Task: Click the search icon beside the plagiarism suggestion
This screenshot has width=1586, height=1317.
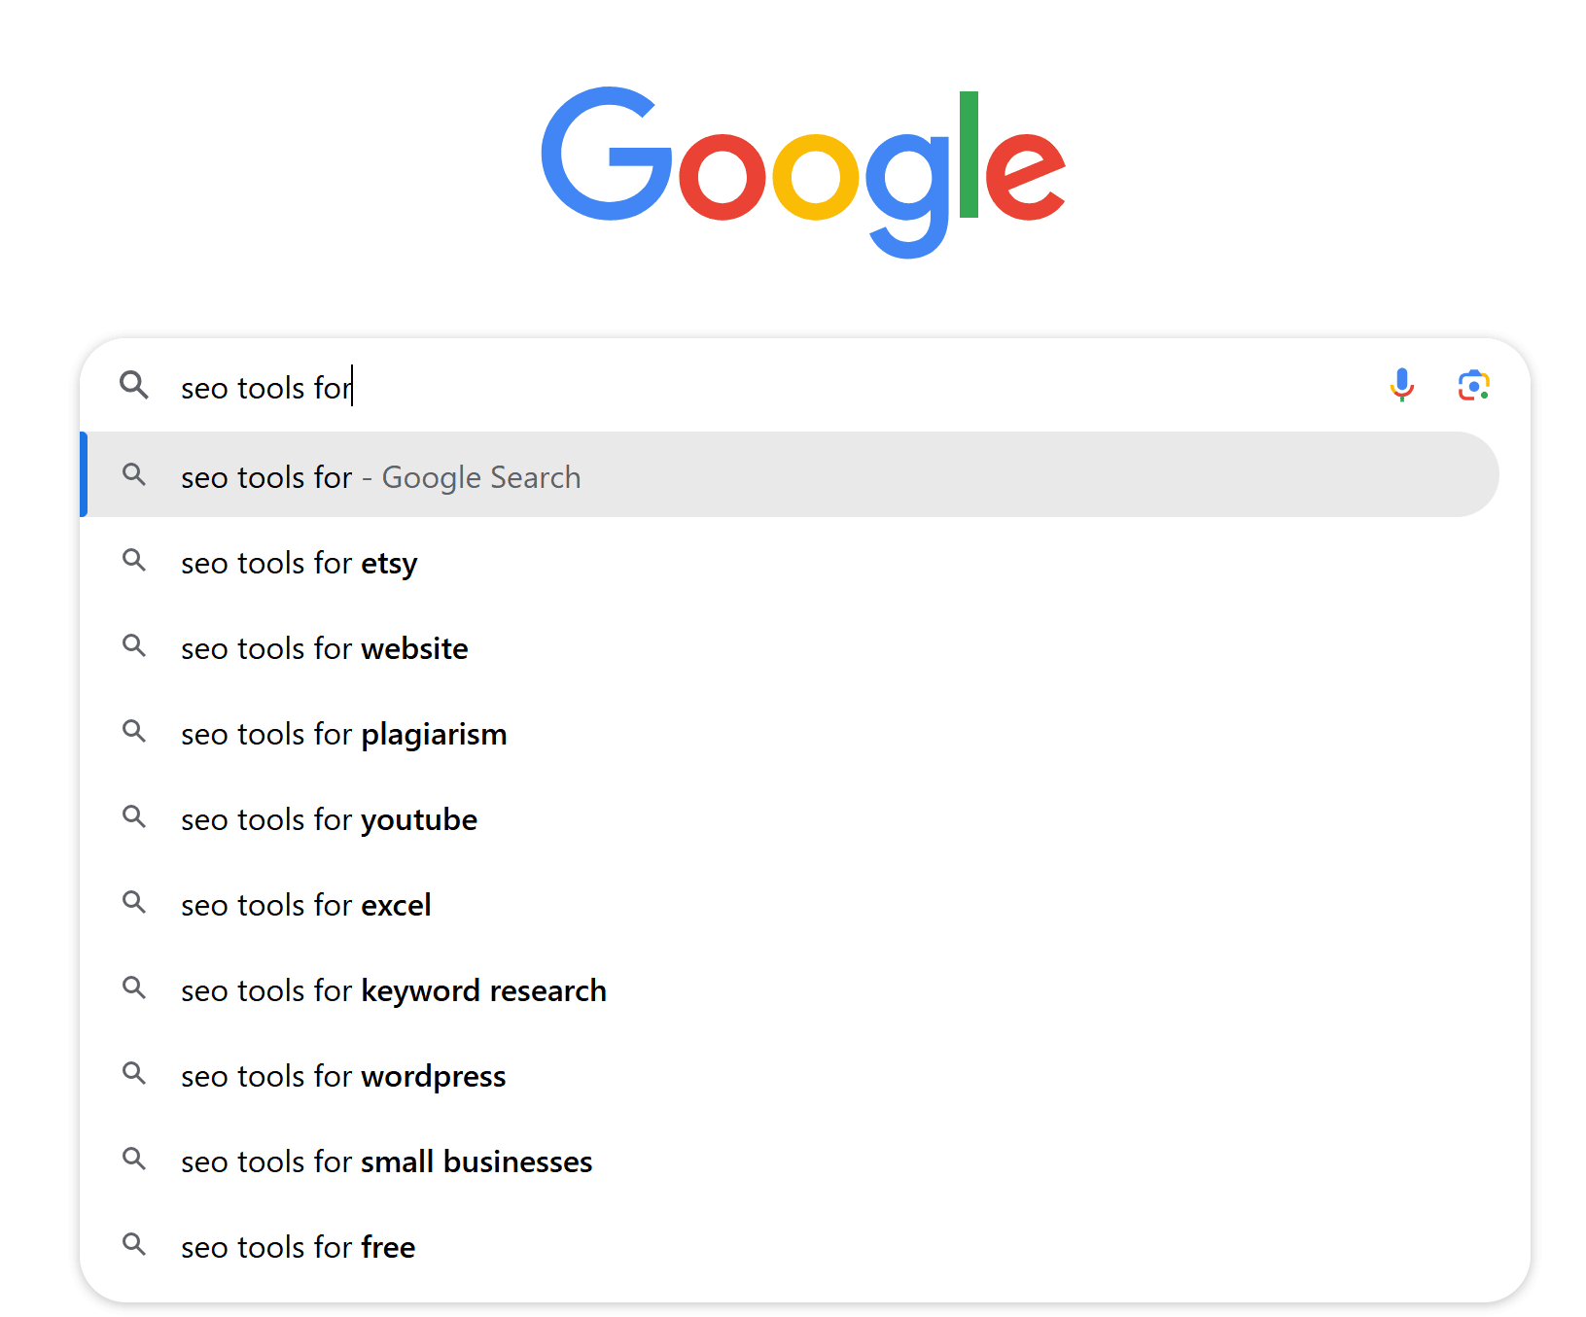Action: [134, 732]
